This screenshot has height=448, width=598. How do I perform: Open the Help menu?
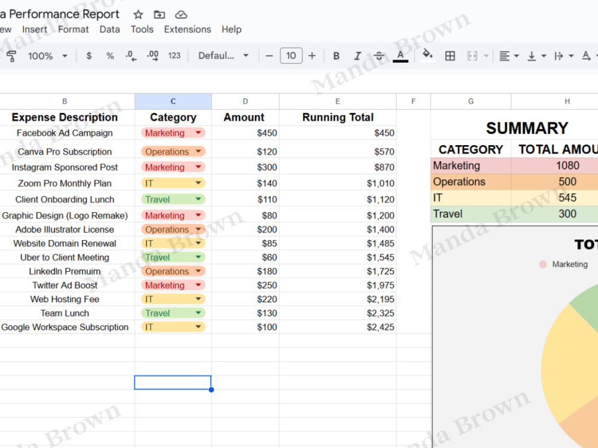231,29
